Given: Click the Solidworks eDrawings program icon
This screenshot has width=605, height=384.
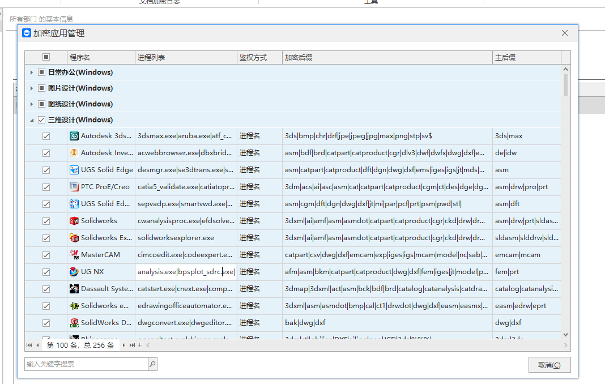Looking at the screenshot, I should (x=74, y=306).
